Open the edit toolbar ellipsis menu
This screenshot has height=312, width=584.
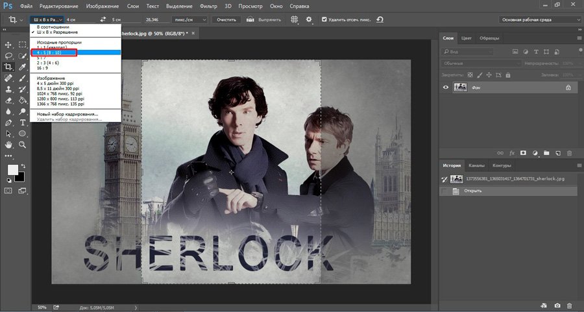(8, 156)
